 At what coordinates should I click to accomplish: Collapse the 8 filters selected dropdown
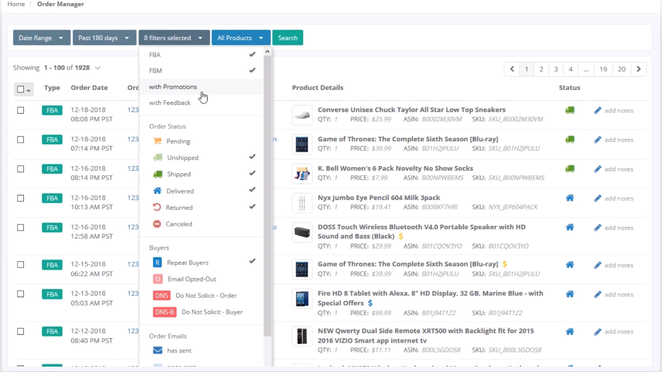(x=174, y=38)
